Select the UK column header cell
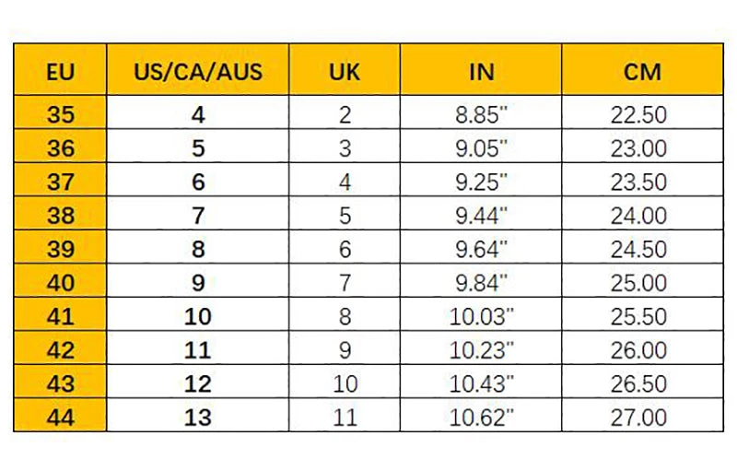This screenshot has width=737, height=471. coord(345,71)
